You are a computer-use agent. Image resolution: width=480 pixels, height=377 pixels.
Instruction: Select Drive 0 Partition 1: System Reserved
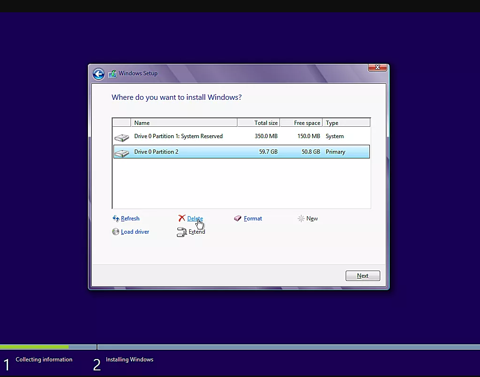[242, 136]
